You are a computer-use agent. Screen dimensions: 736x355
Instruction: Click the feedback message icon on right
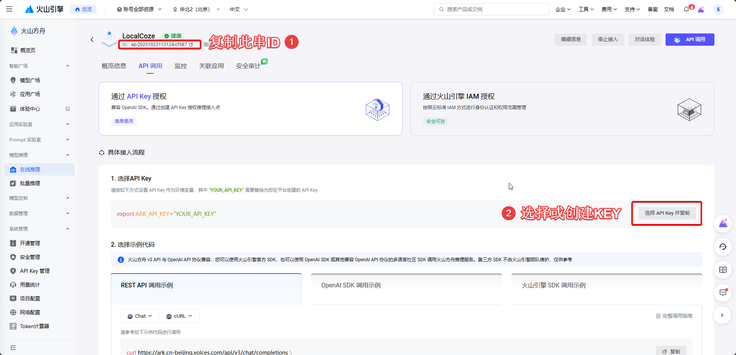point(723,293)
